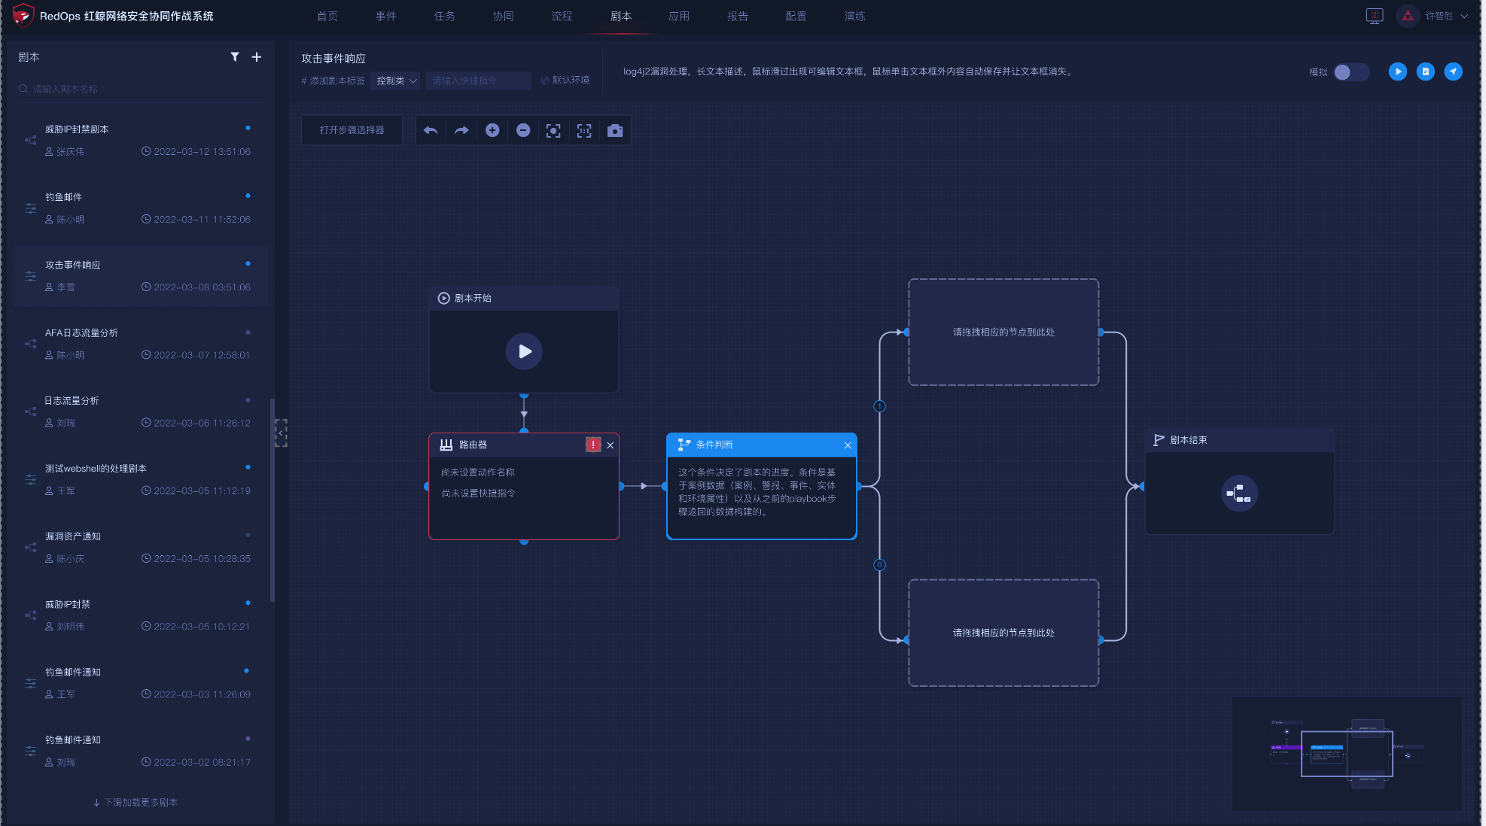Viewport: 1486px width, 826px height.
Task: Open the 配置 menu
Action: (x=796, y=16)
